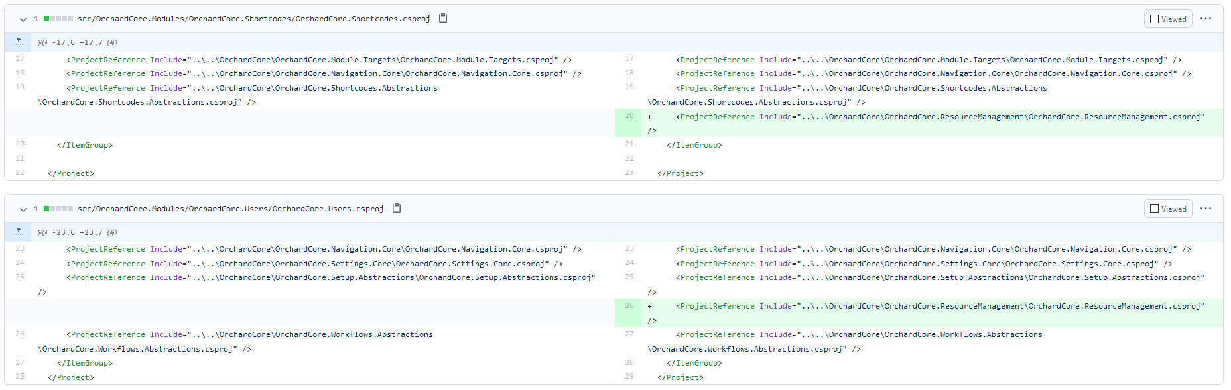Screen dimensions: 1231x390
Task: Click the added ResourceManagement reference in Shortcodes diff
Action: tap(927, 123)
